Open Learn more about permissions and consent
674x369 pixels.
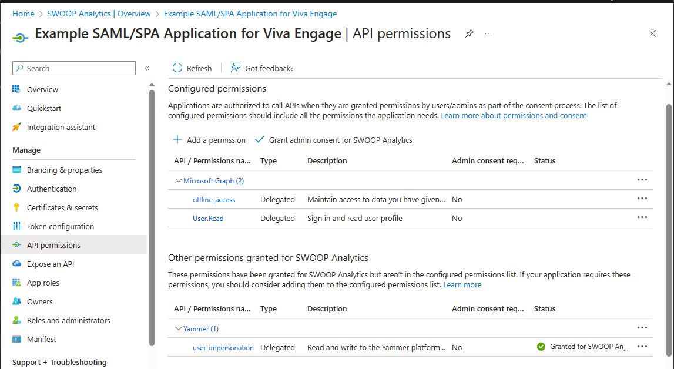click(x=514, y=116)
